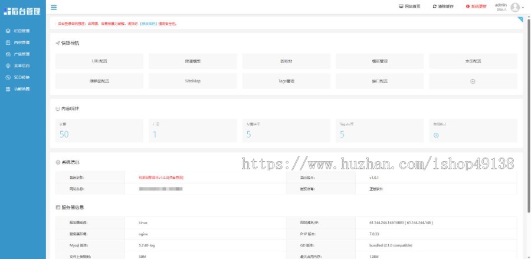Click the PHP version 7.0.33 value
Screen dimensions: 531x259
(x=374, y=234)
